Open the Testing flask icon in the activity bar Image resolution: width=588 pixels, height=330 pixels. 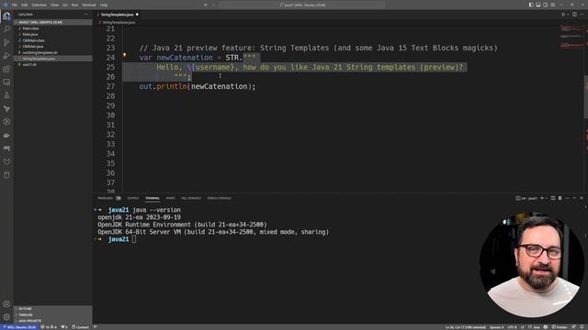tap(6, 95)
